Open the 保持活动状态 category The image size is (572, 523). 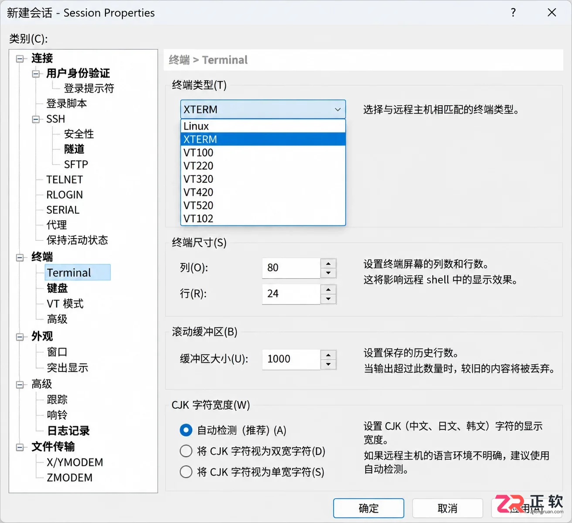77,240
